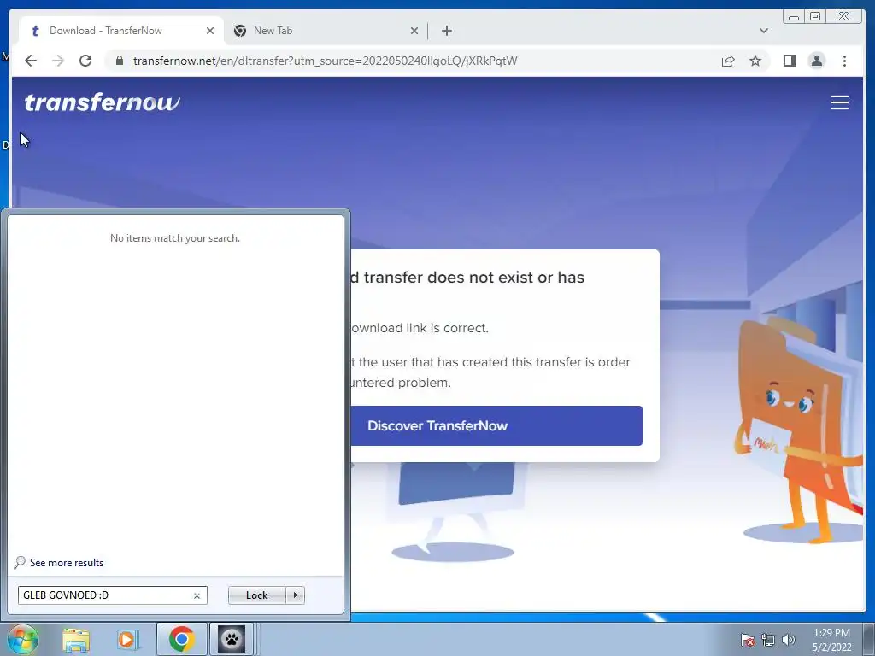Open a new tab with the plus button

[446, 31]
